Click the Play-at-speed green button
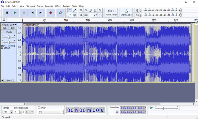Viewport: 198px width, 119px height. click(x=151, y=108)
